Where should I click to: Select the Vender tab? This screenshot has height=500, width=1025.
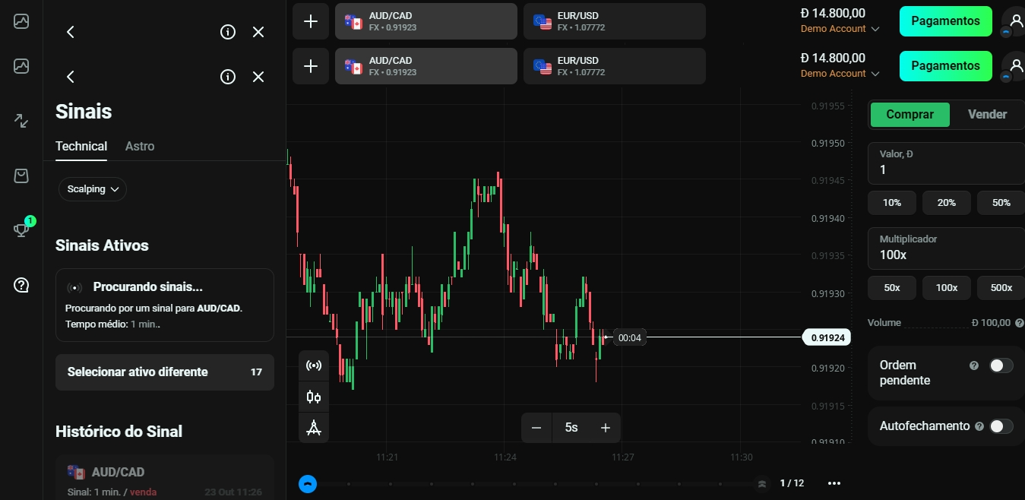point(987,114)
